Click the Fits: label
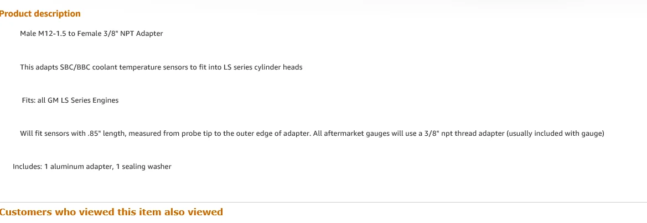Screen dimensions: 647x223 coord(29,100)
